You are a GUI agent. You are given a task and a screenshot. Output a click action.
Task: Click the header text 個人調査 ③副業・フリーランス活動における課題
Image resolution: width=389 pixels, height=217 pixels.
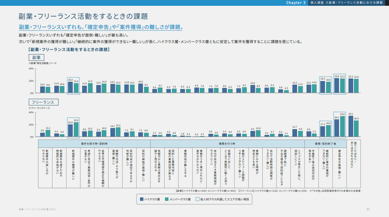347,3
